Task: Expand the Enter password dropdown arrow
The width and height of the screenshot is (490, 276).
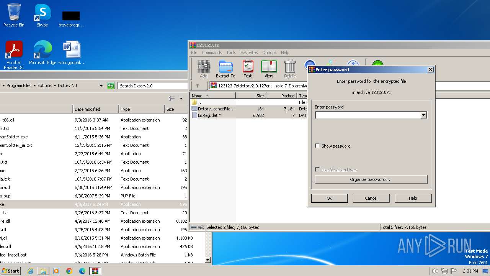Action: pos(423,115)
